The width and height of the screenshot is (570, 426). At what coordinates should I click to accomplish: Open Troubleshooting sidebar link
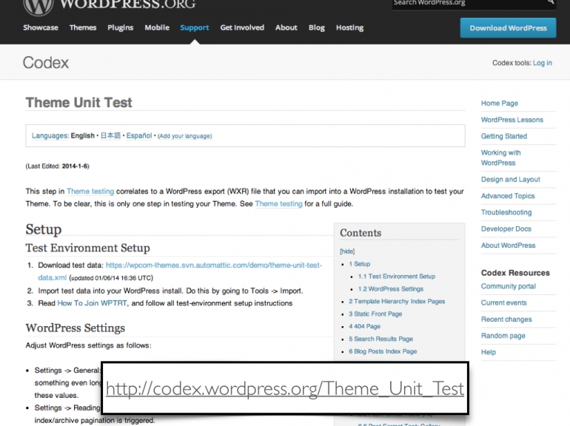[506, 212]
